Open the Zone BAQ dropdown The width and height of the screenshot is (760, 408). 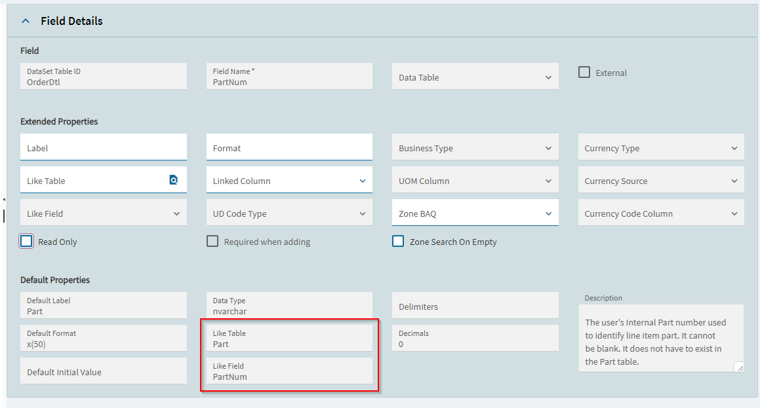(x=475, y=212)
